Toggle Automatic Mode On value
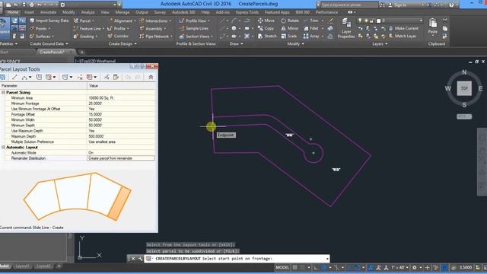This screenshot has height=274, width=487. (121, 153)
